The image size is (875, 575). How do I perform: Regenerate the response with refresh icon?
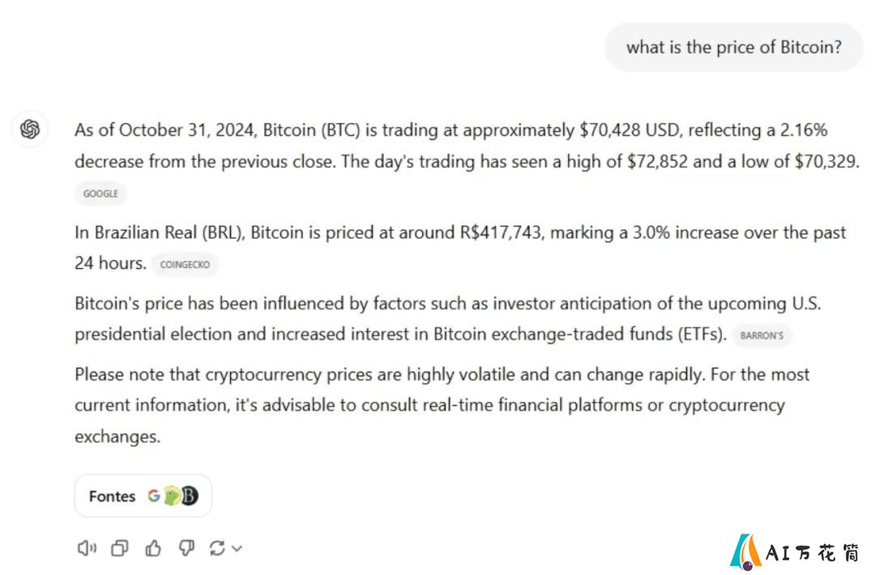click(217, 548)
